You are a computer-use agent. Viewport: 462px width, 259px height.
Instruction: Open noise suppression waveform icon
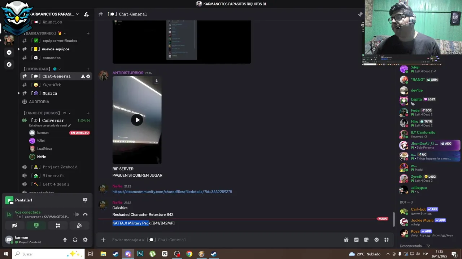76,214
